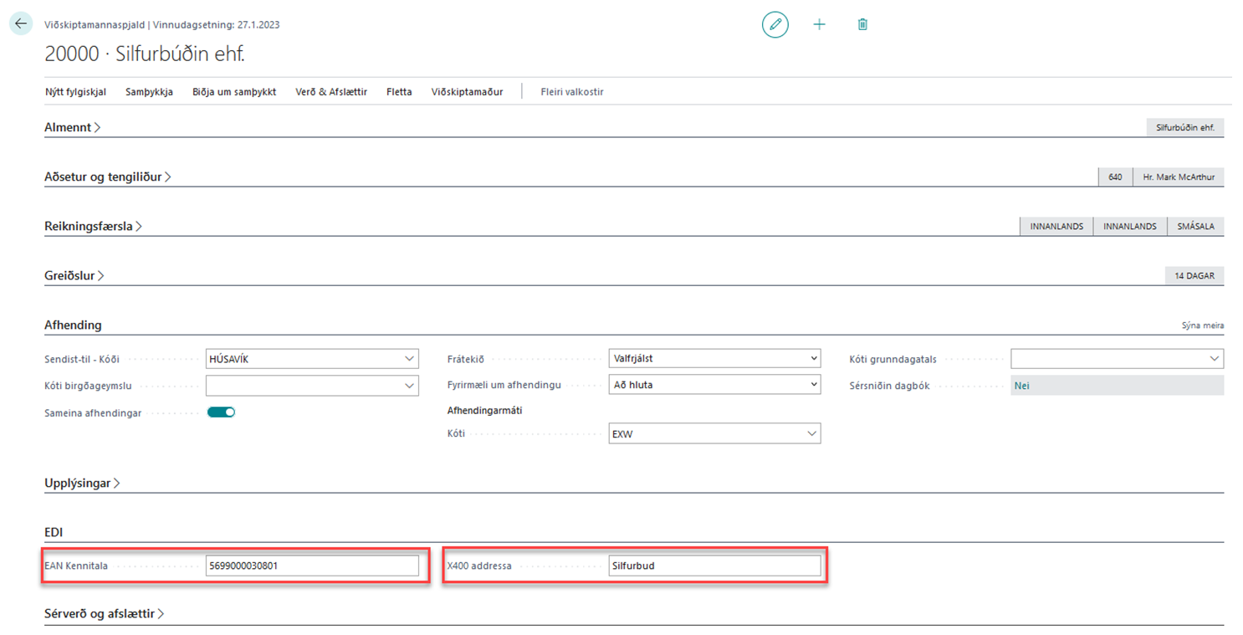Expand the Aðsetur og tengiliður section
Screen dimensions: 1243x635
tap(107, 177)
